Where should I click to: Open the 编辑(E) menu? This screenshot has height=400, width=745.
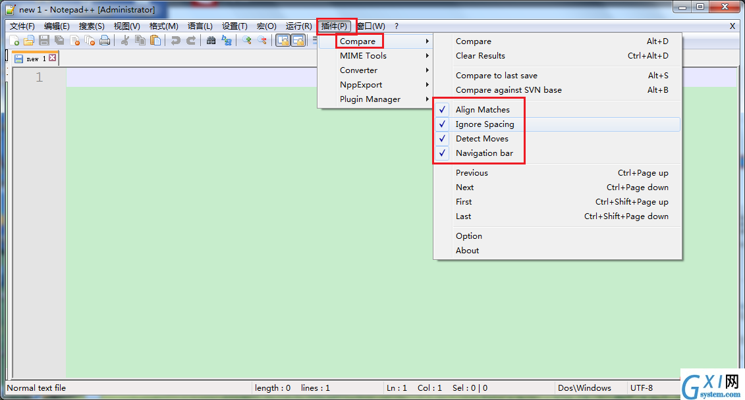57,26
